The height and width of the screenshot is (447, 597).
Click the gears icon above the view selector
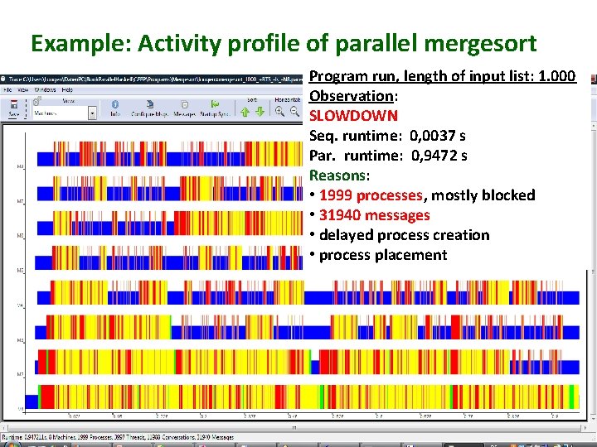coord(37,100)
